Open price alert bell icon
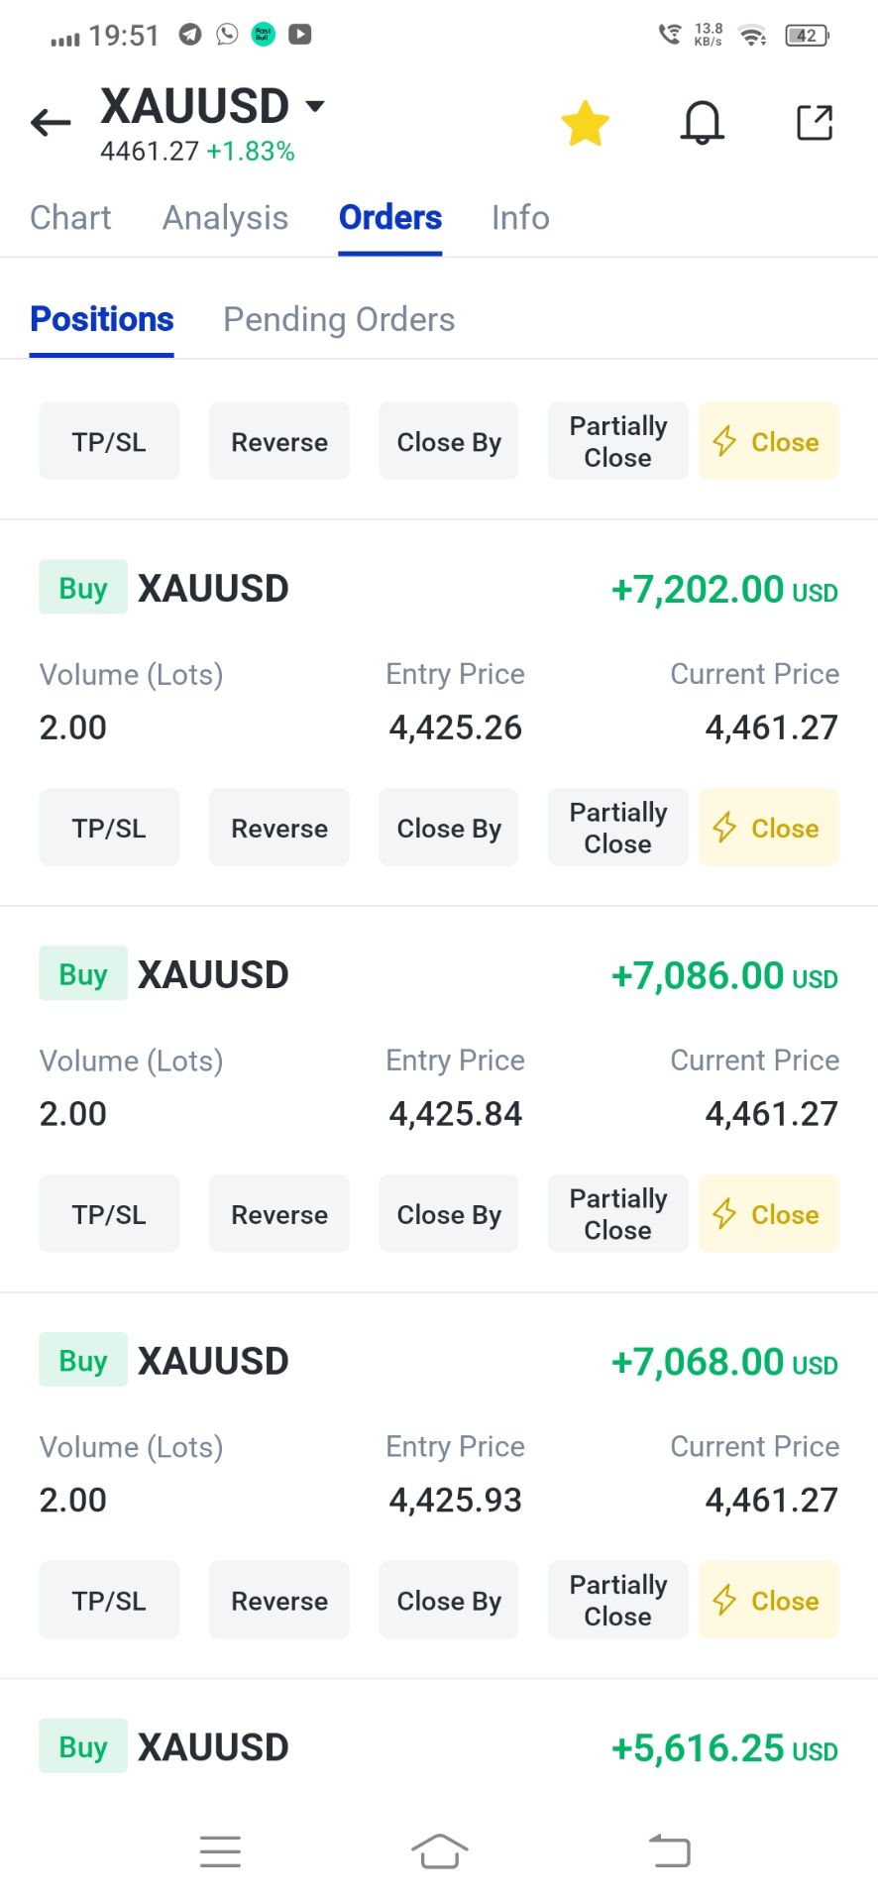 tap(702, 124)
